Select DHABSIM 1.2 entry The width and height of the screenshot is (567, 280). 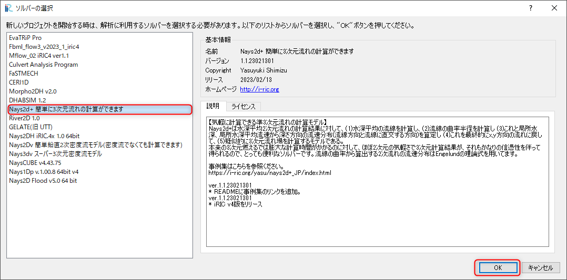[x=99, y=100]
